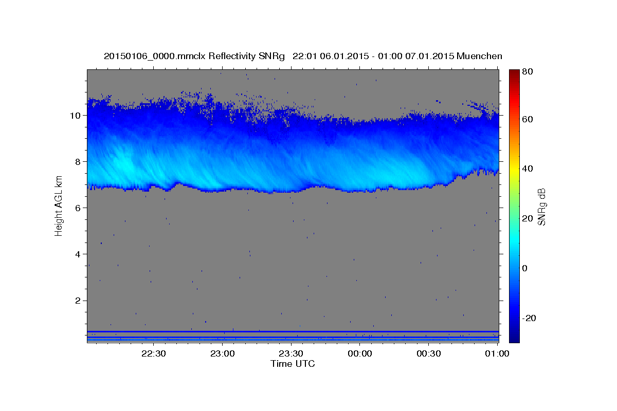Image resolution: width=617 pixels, height=411 pixels.
Task: Click the colorbar value 20
Action: (527, 218)
